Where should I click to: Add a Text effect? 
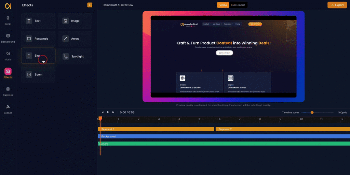[38, 21]
